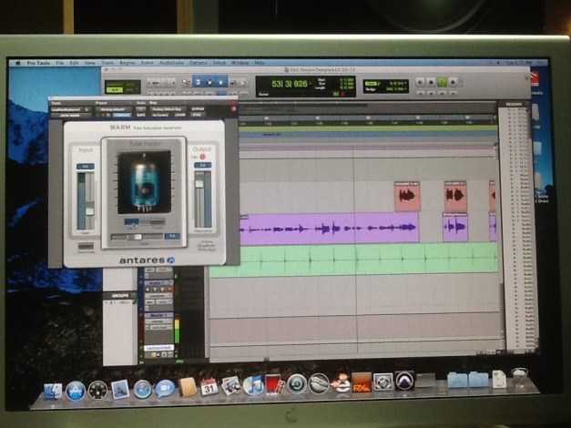Click the Stop transport button
The height and width of the screenshot is (428, 571).
[x=431, y=82]
